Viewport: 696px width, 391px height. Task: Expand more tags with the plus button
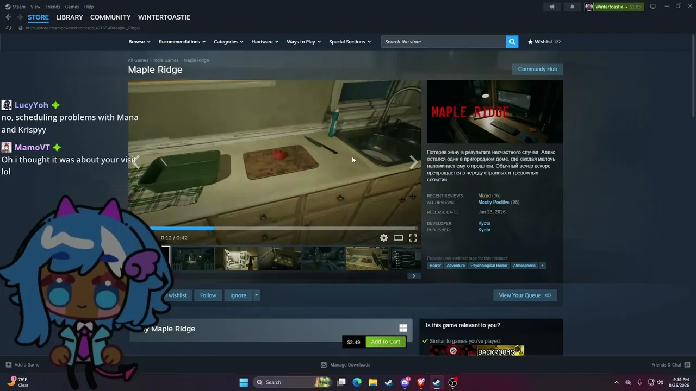[542, 266]
